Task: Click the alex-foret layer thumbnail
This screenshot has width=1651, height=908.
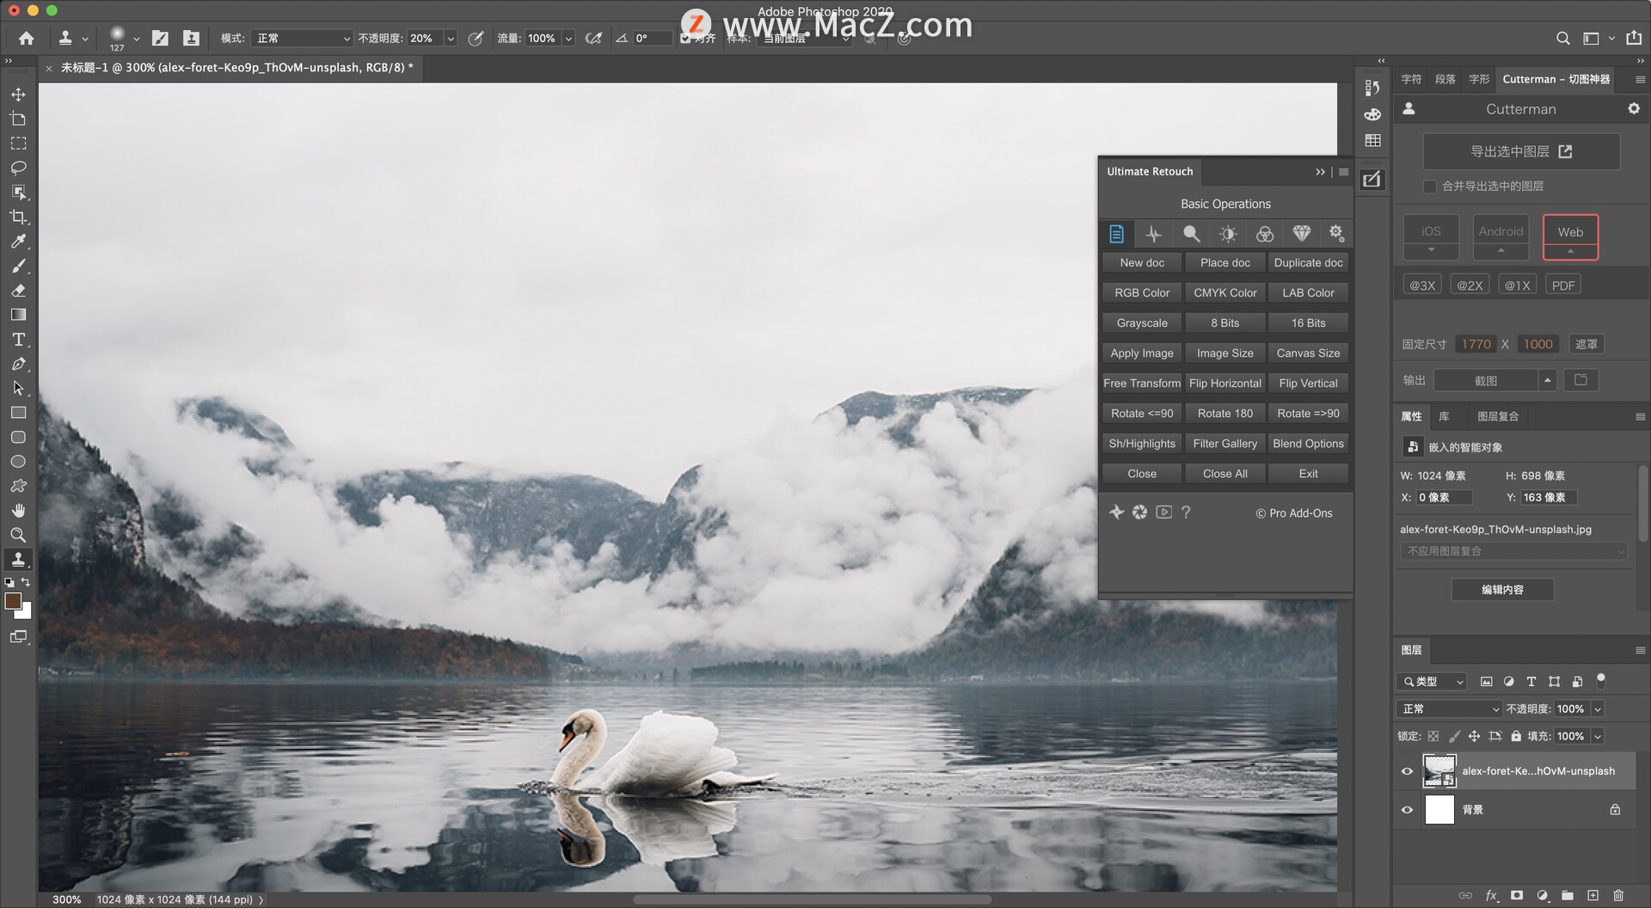Action: (1439, 771)
